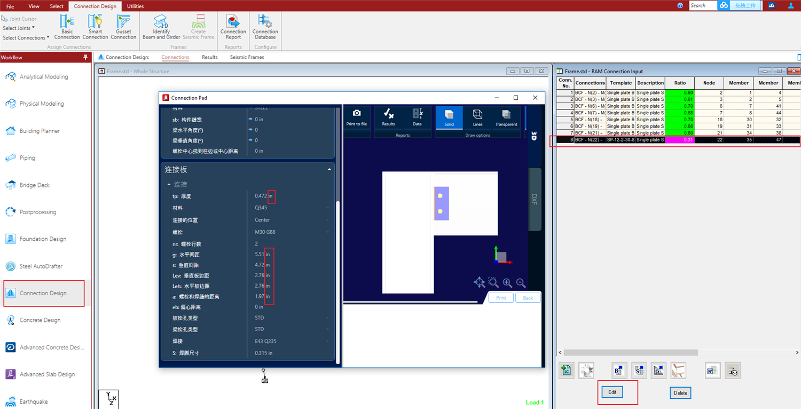The width and height of the screenshot is (801, 409).
Task: Open the Q345 material dropdown
Action: (x=291, y=208)
